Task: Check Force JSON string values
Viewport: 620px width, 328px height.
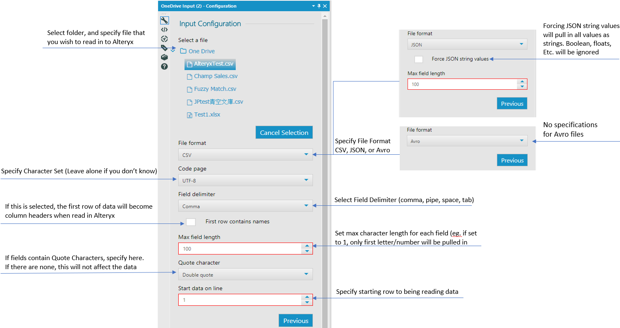Action: pos(418,59)
